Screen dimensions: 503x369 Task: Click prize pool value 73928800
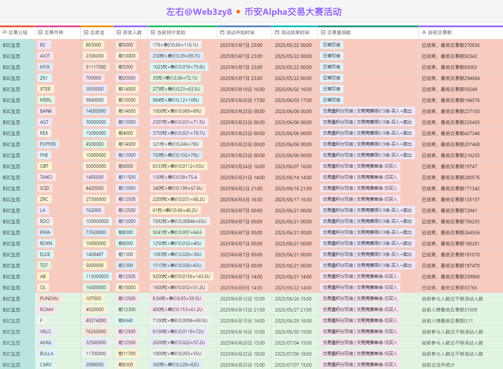(96, 232)
